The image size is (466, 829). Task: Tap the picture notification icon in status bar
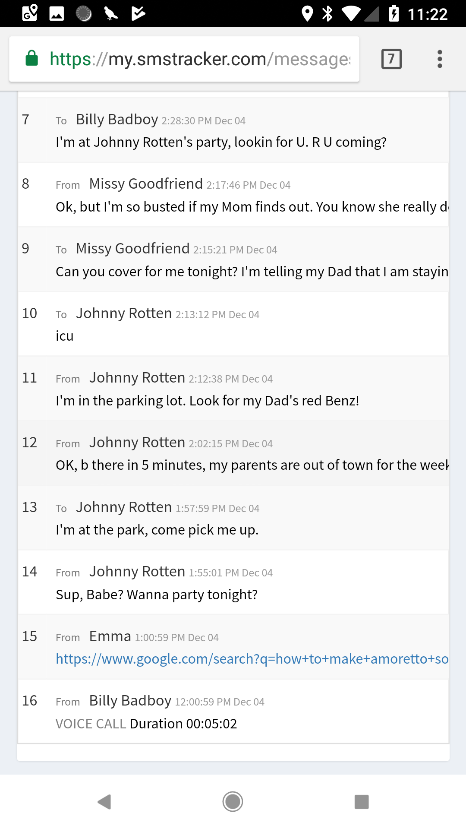point(57,13)
